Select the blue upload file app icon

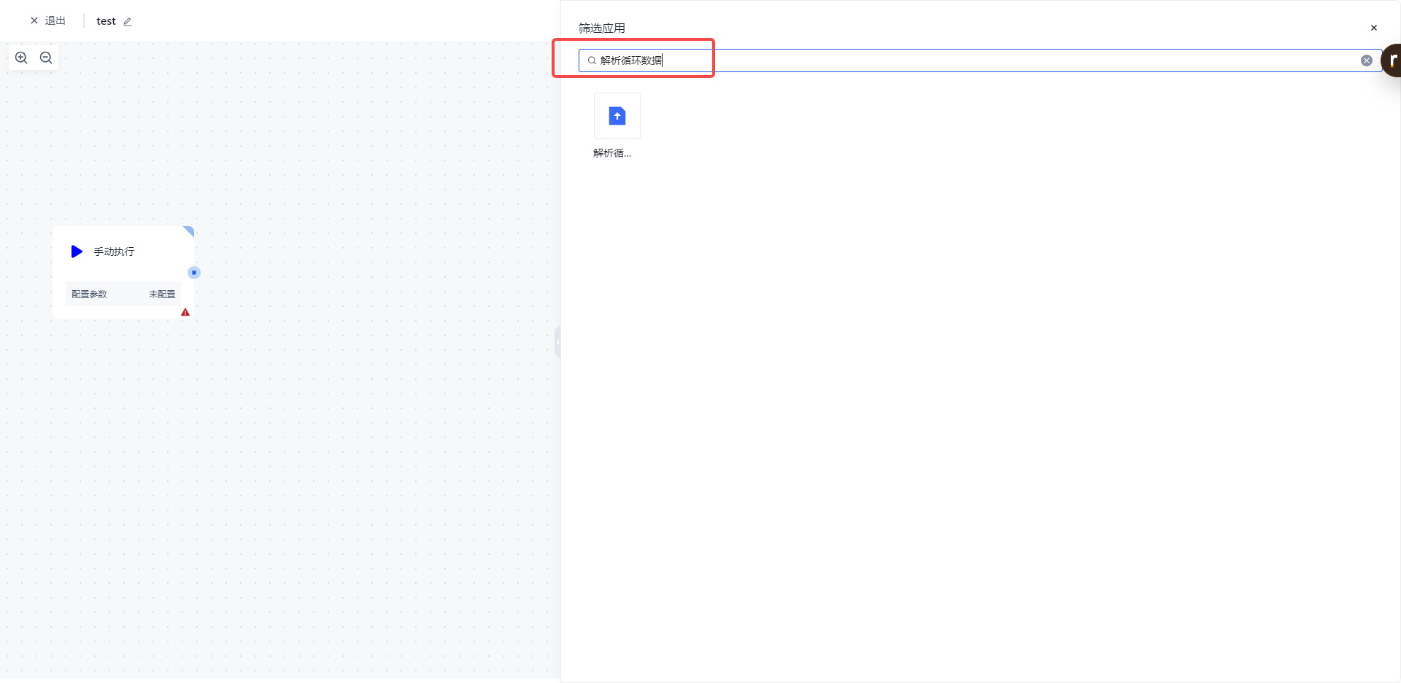click(x=617, y=116)
